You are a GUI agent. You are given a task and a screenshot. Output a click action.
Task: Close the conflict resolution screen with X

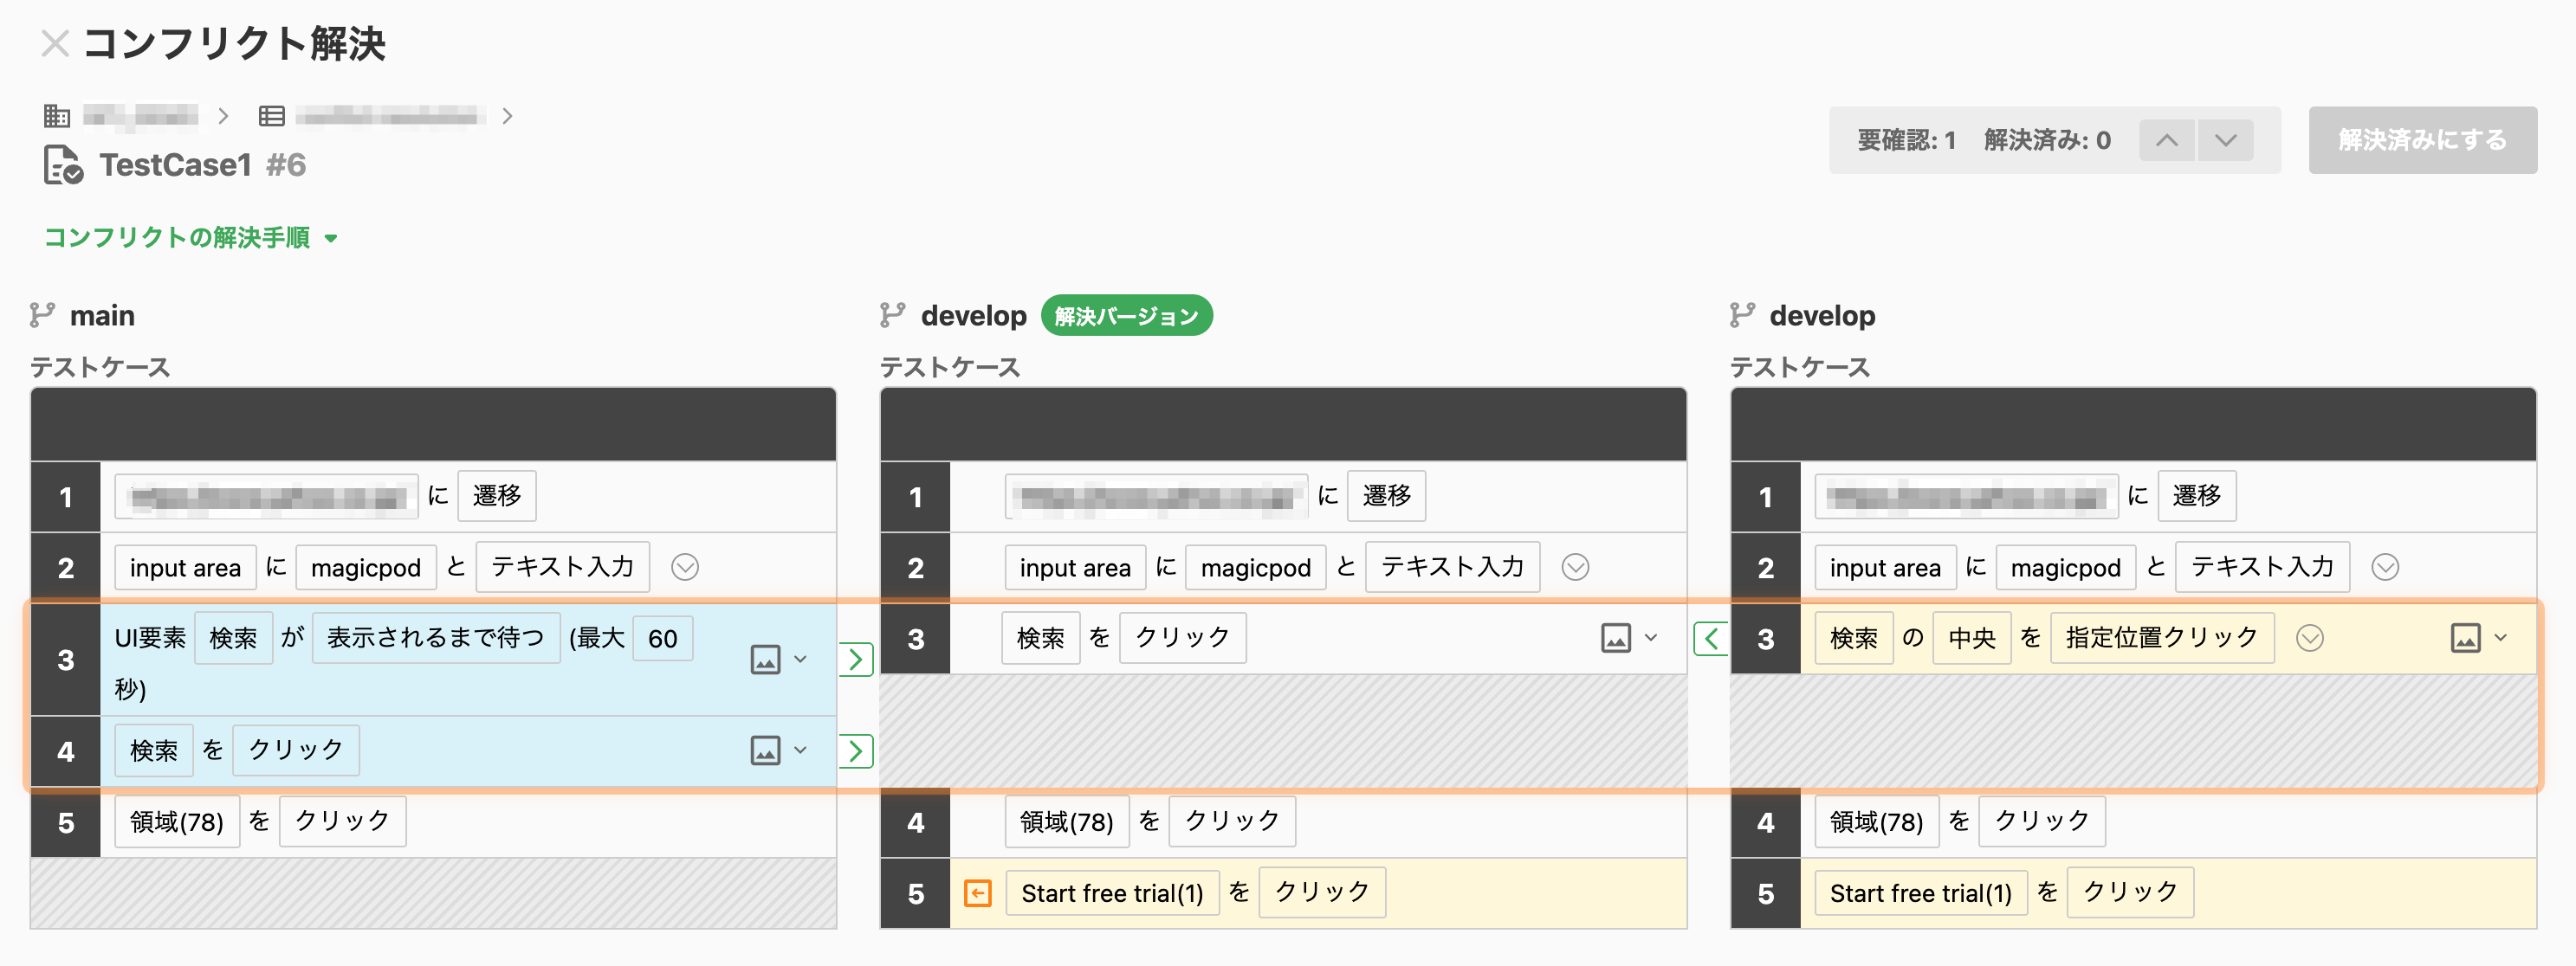[x=55, y=43]
